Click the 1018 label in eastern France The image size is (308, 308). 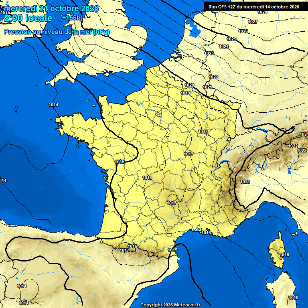(x=203, y=132)
